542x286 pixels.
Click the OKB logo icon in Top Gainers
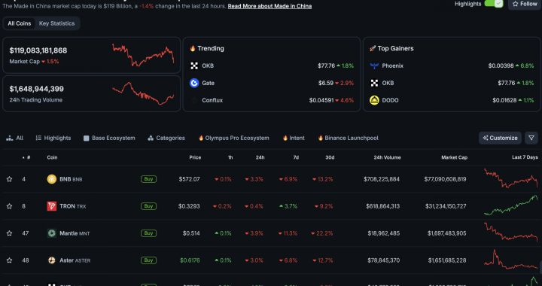(x=374, y=83)
